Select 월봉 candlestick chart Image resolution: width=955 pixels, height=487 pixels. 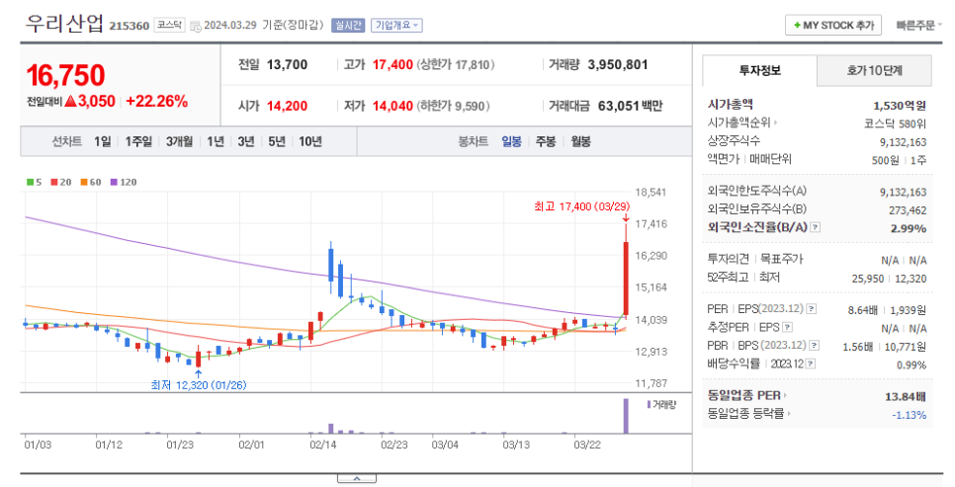(580, 142)
